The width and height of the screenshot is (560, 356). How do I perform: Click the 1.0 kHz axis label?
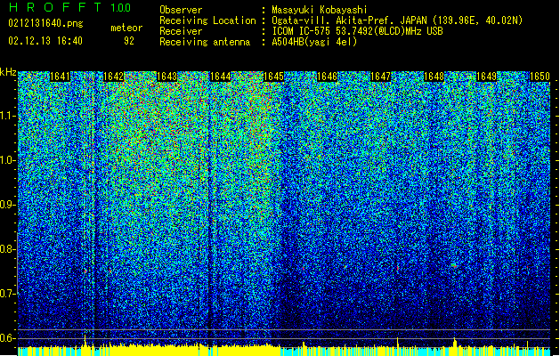coord(8,160)
